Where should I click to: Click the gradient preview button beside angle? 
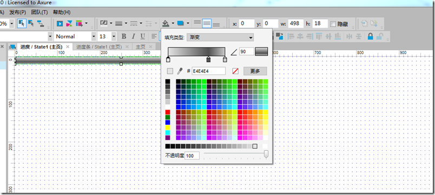coord(261,51)
